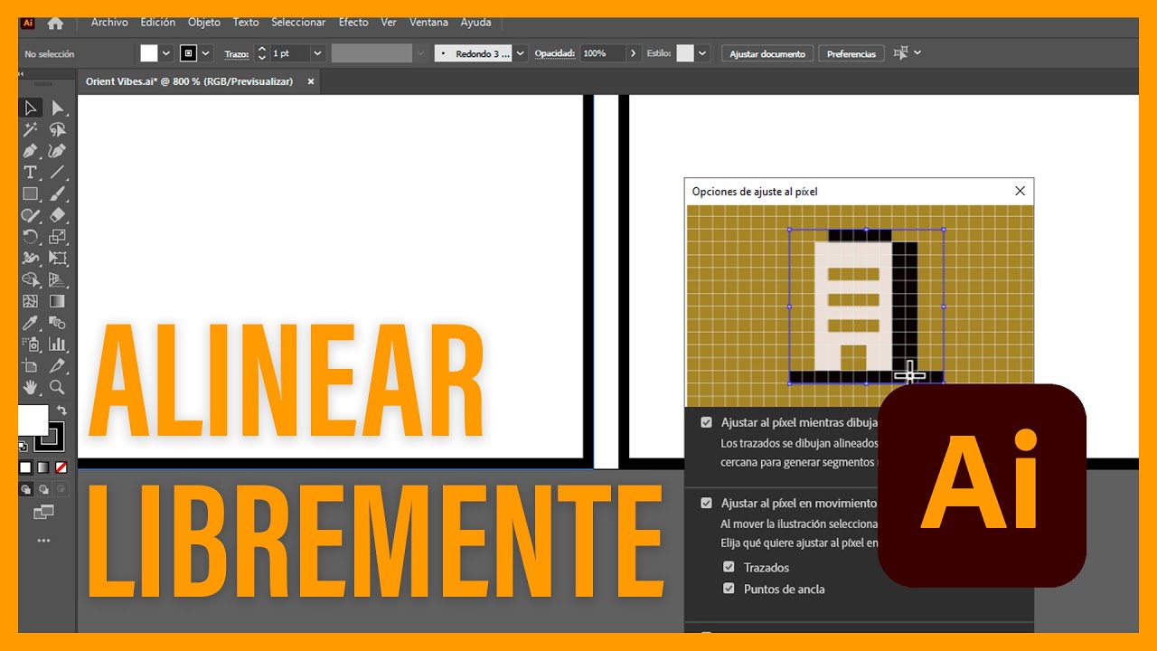Viewport: 1157px width, 651px height.
Task: Collapse the tools panel double arrow
Action: coord(23,73)
